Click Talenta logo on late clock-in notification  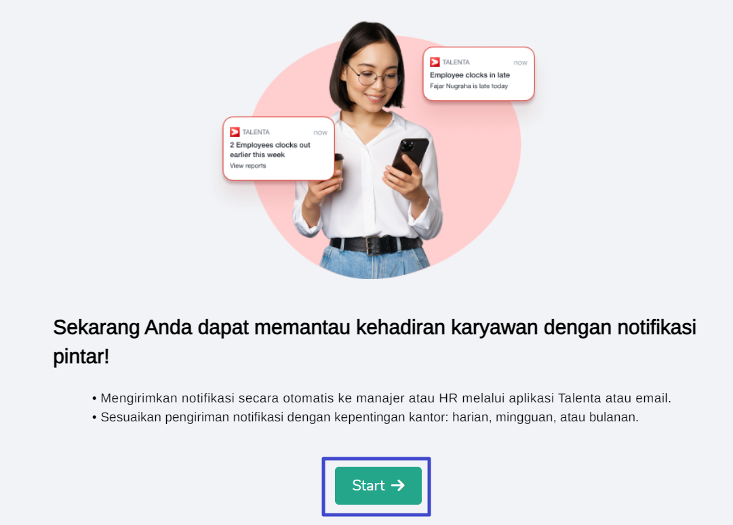click(435, 62)
